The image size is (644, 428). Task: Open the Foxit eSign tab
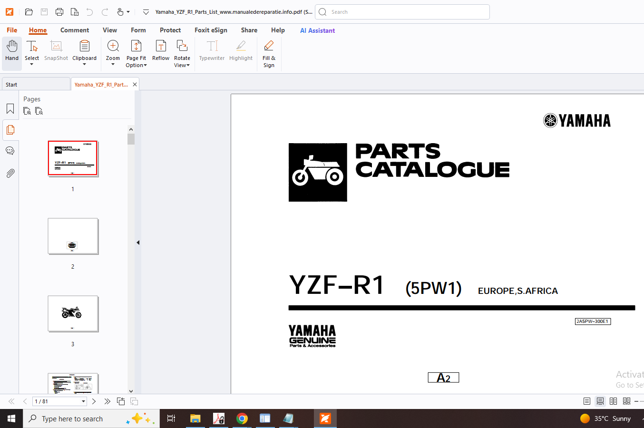coord(211,30)
